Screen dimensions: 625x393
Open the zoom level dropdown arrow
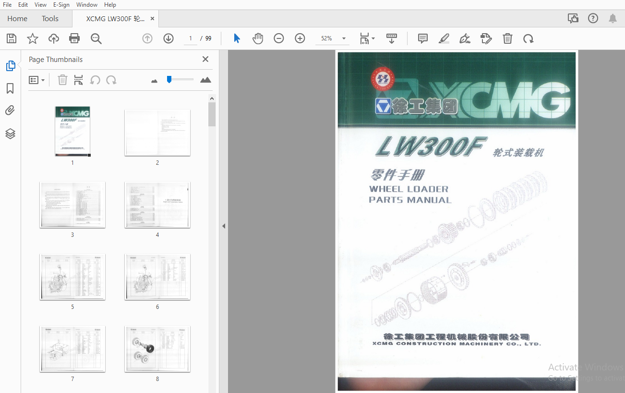[x=344, y=38]
